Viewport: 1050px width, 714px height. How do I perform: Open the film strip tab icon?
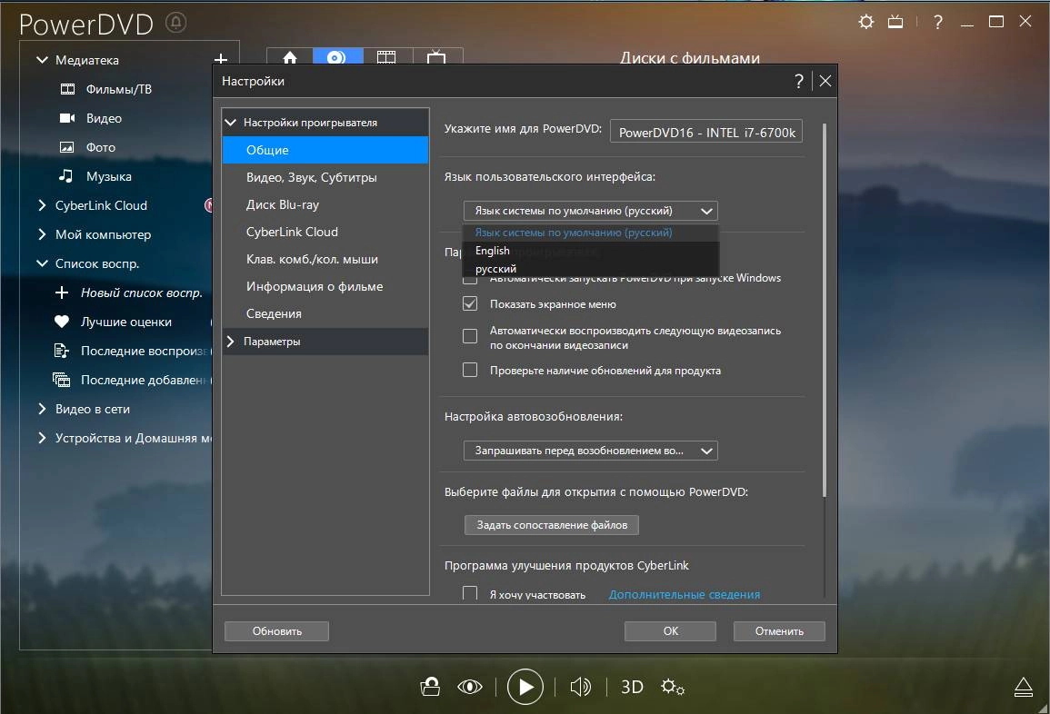tap(386, 57)
